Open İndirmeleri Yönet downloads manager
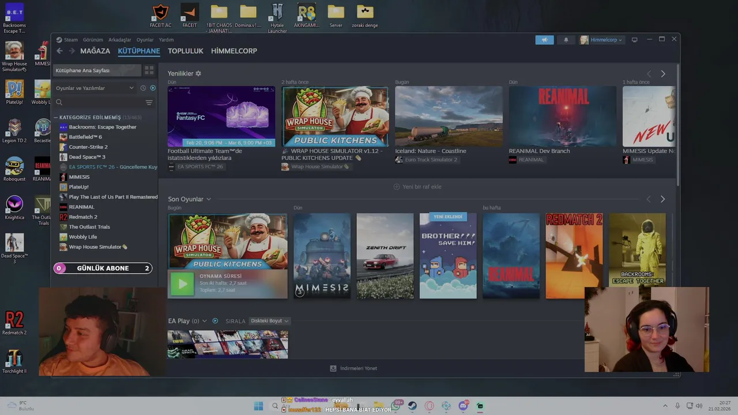The image size is (738, 415). click(353, 368)
